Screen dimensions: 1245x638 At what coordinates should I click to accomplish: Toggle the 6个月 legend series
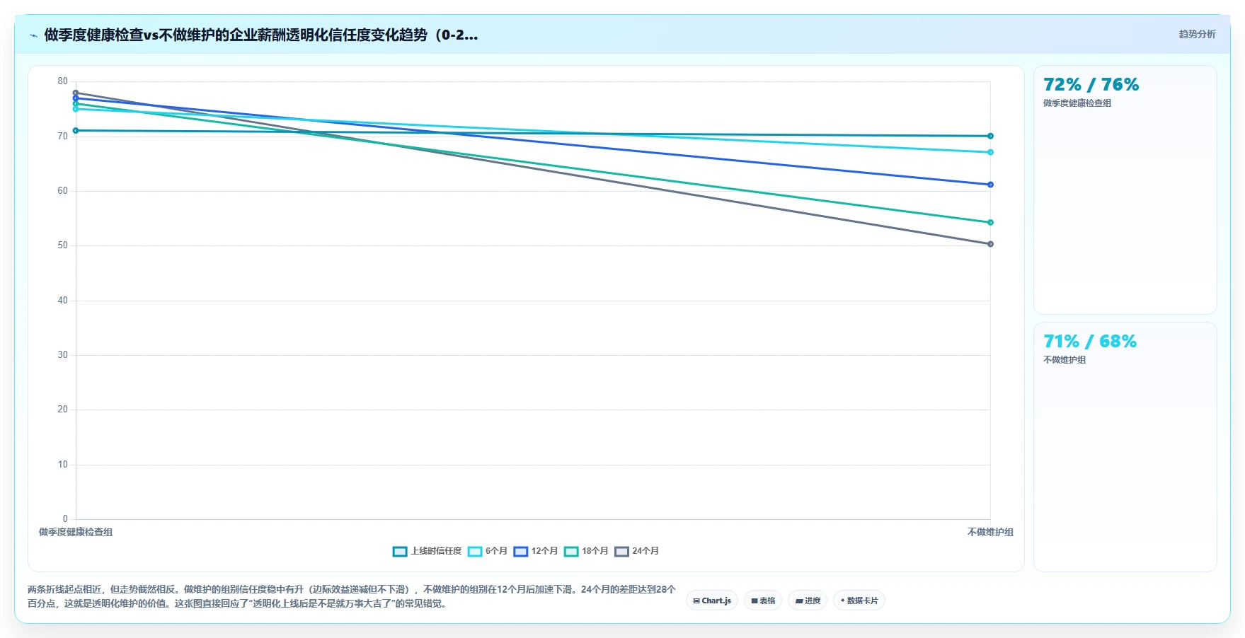tap(488, 551)
